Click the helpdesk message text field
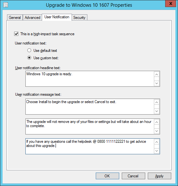This screenshot has height=186, width=178. pos(90,146)
